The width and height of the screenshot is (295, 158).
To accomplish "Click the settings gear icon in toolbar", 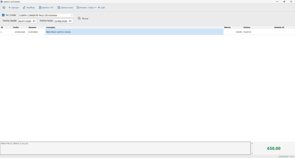I will pyautogui.click(x=4, y=8).
